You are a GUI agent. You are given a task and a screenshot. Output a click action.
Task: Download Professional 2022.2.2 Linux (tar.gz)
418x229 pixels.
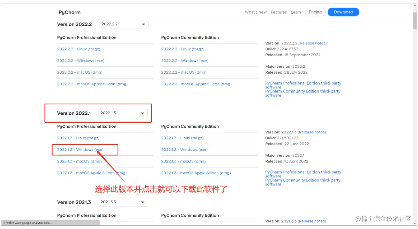79,49
